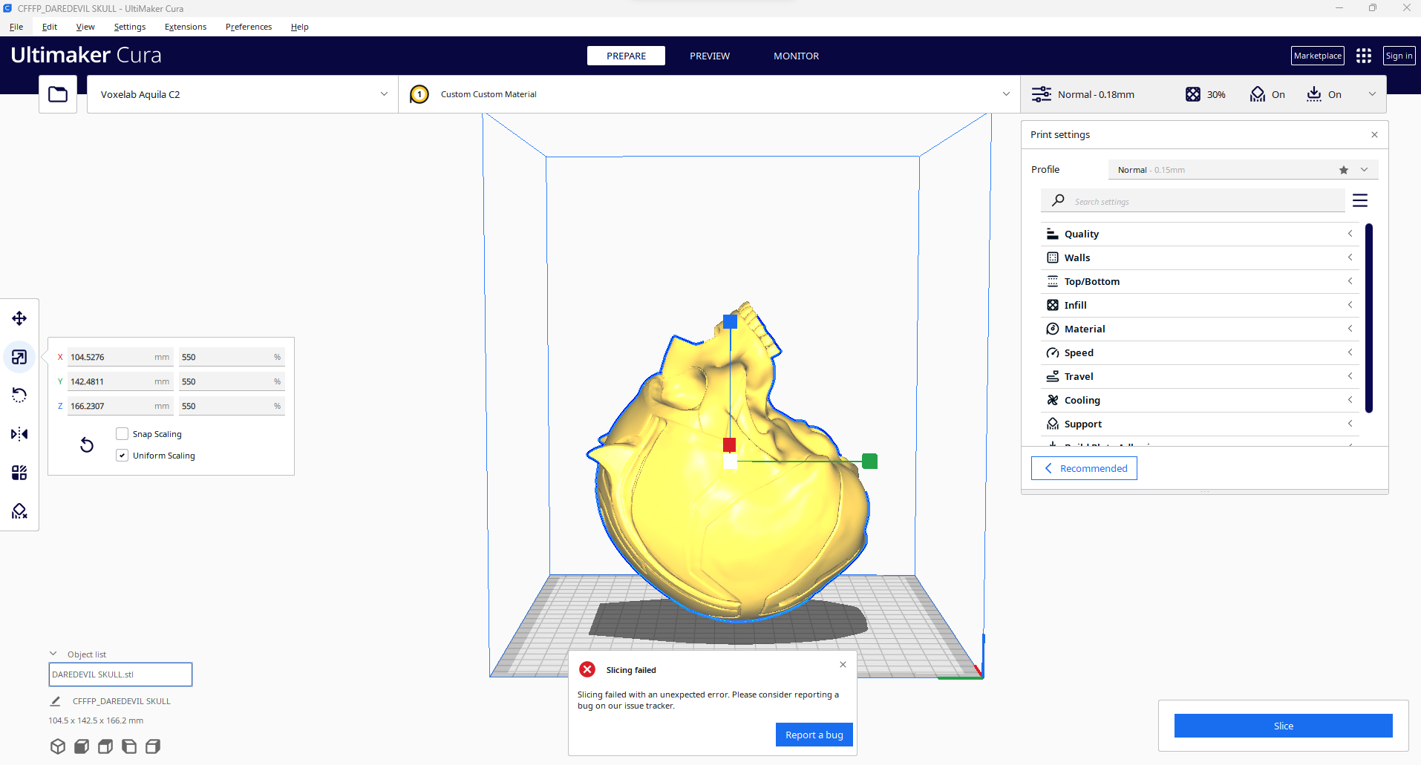1421x765 pixels.
Task: Open the Voxelab Aquila C2 printer dropdown
Action: pos(243,94)
